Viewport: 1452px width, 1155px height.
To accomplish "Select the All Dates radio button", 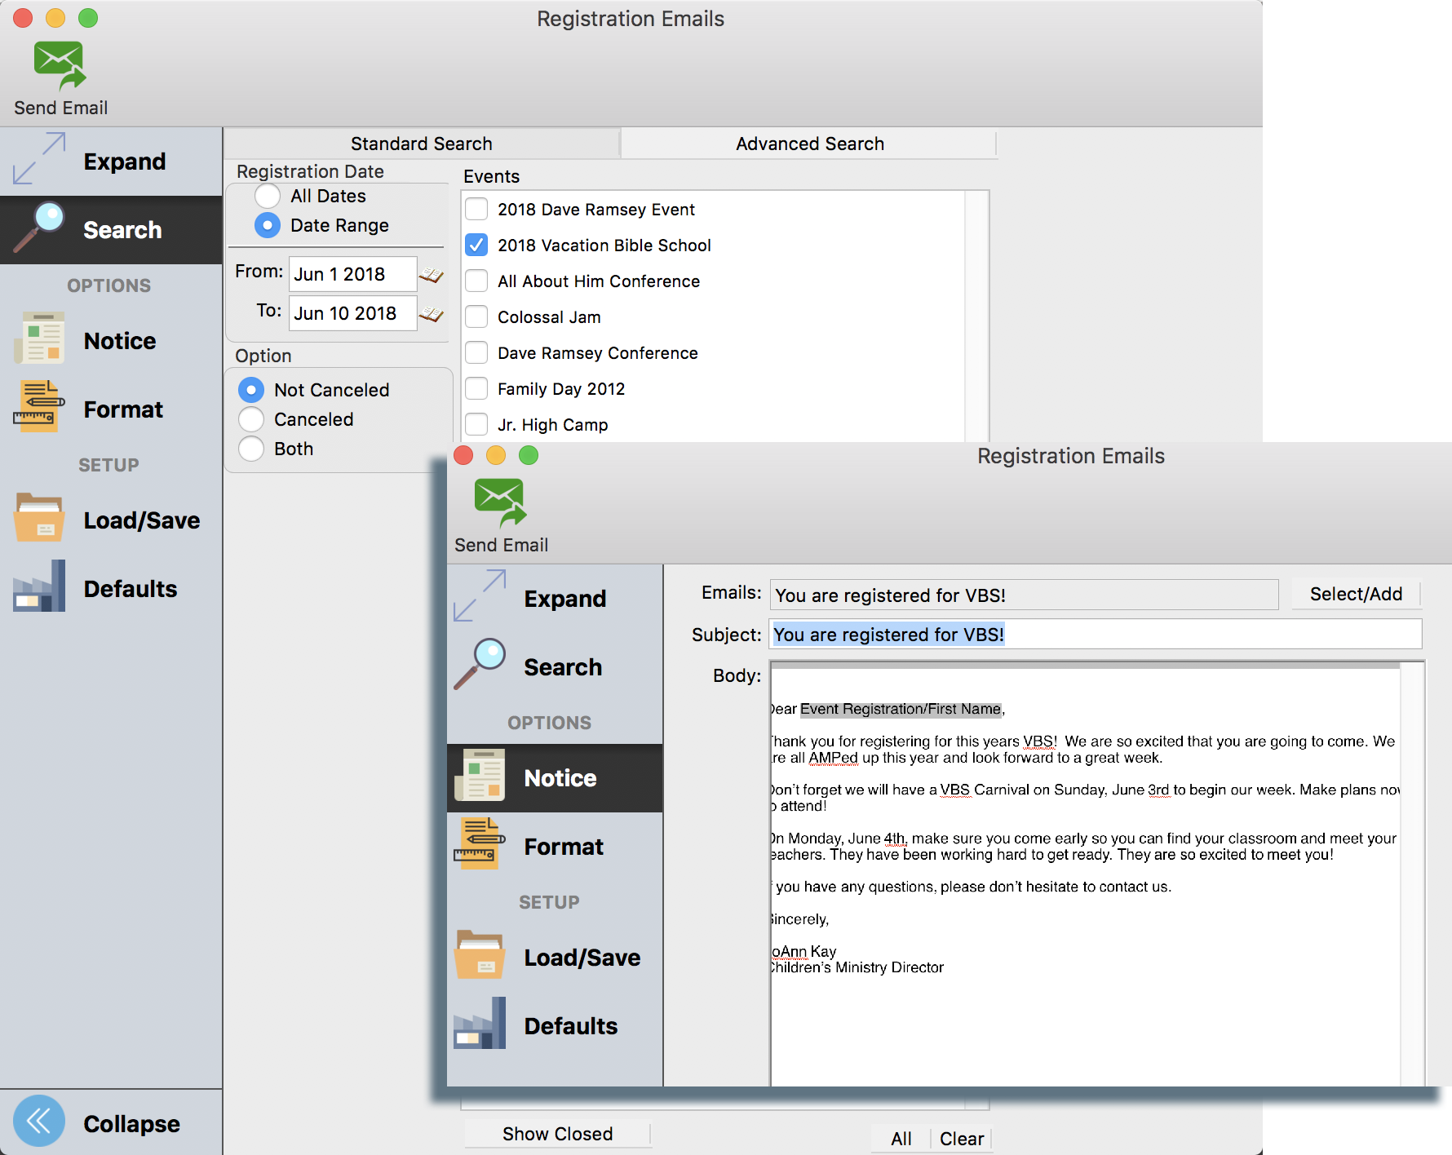I will pos(268,196).
